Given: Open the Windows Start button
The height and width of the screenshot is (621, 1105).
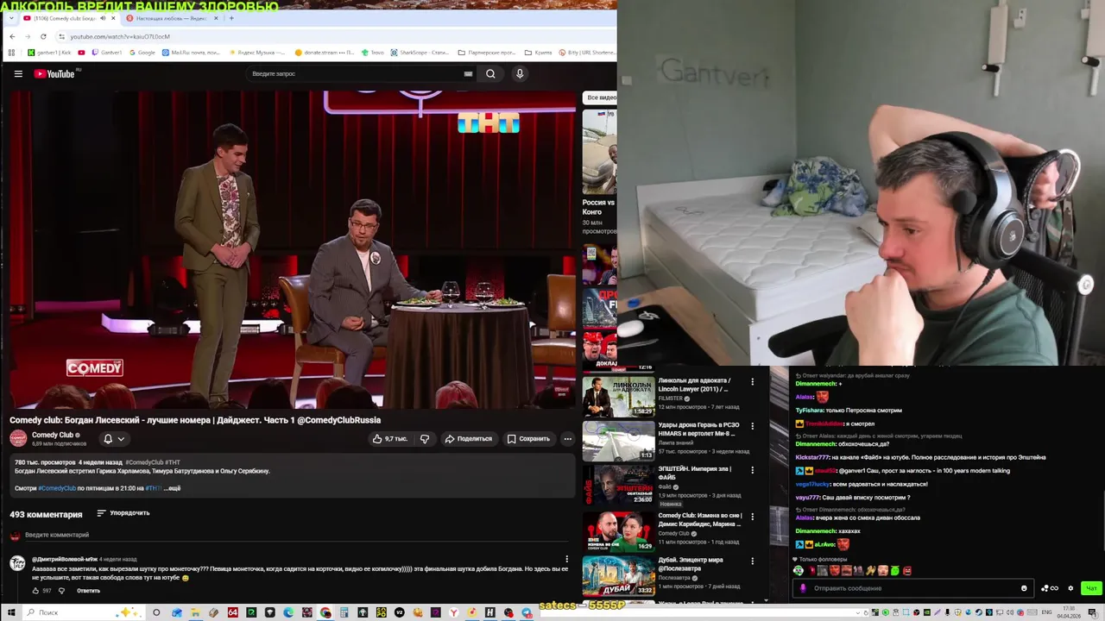Looking at the screenshot, I should pyautogui.click(x=11, y=612).
